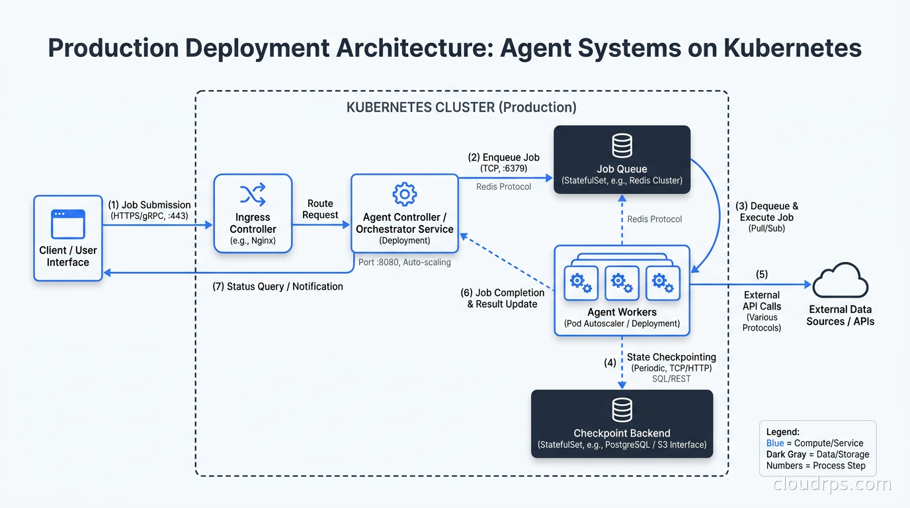Click the shuffle arrows icon in Ingress Controller
Screen dimensions: 910x508
253,194
